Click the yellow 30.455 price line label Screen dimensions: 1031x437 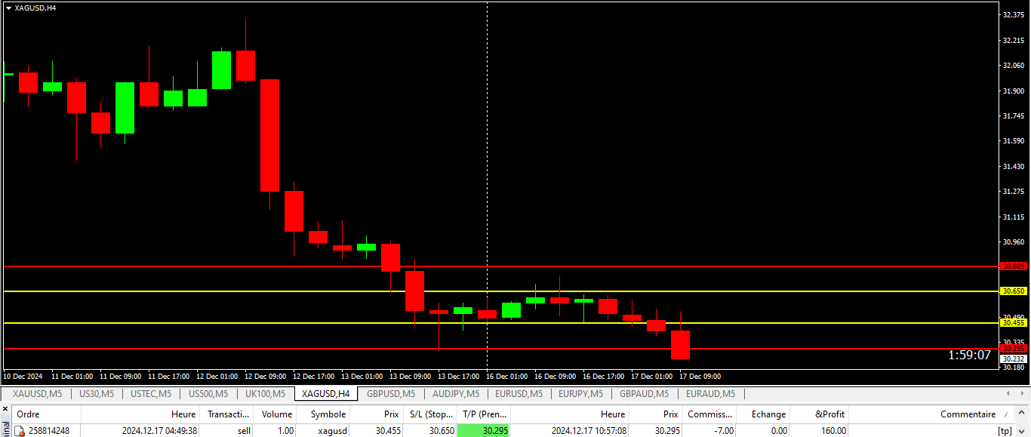pos(1013,323)
